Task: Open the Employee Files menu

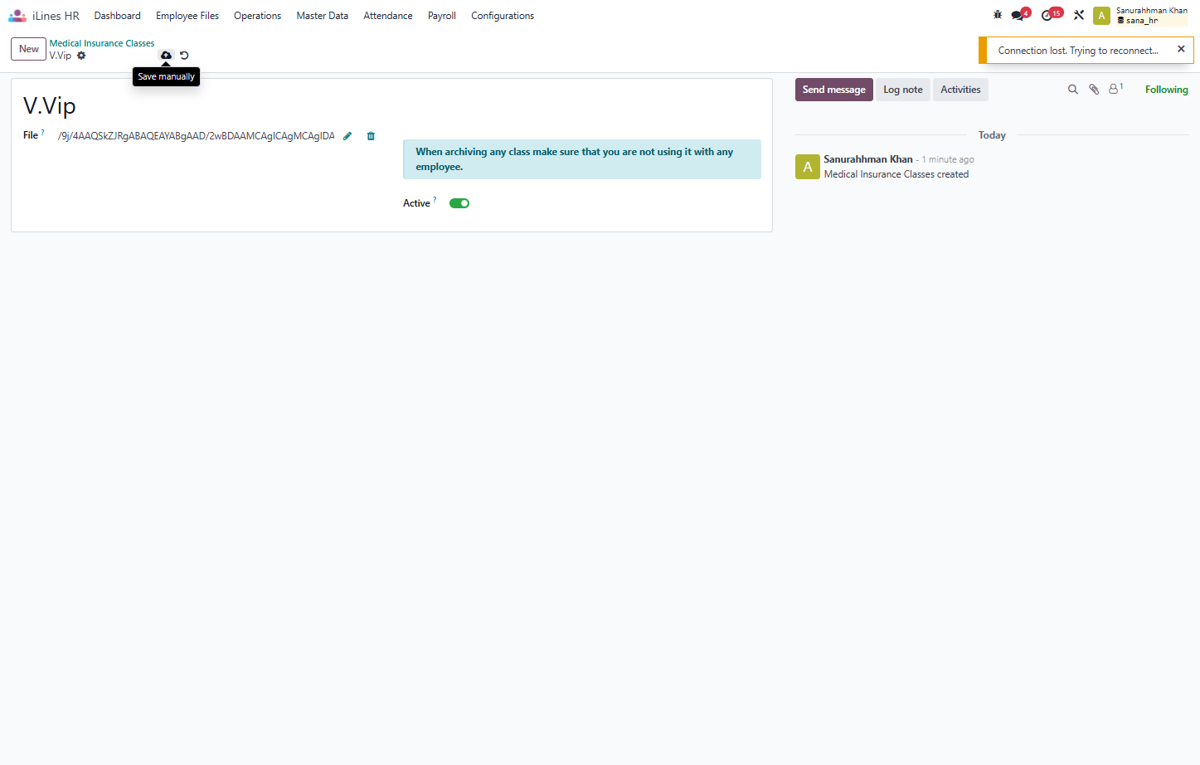Action: (x=187, y=16)
